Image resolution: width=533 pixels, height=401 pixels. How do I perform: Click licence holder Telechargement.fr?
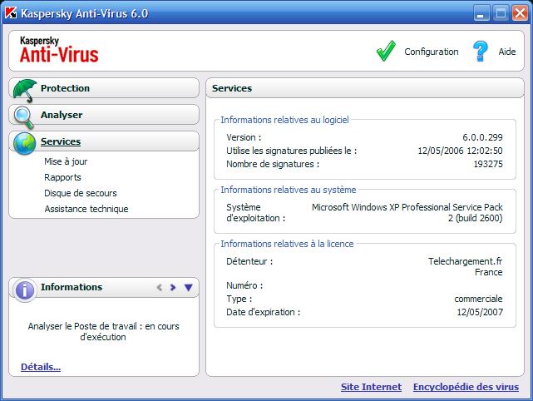click(465, 261)
